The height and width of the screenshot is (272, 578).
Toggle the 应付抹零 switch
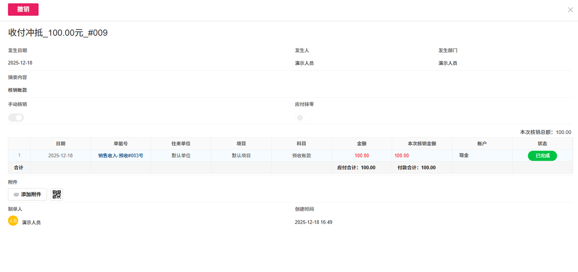(x=303, y=118)
